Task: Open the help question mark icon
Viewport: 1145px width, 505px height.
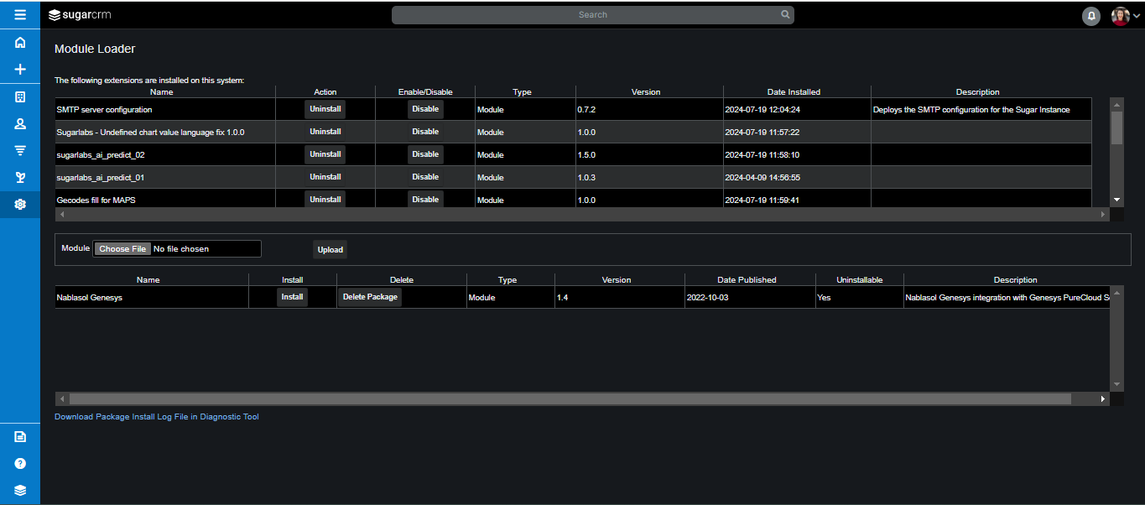Action: [x=20, y=463]
